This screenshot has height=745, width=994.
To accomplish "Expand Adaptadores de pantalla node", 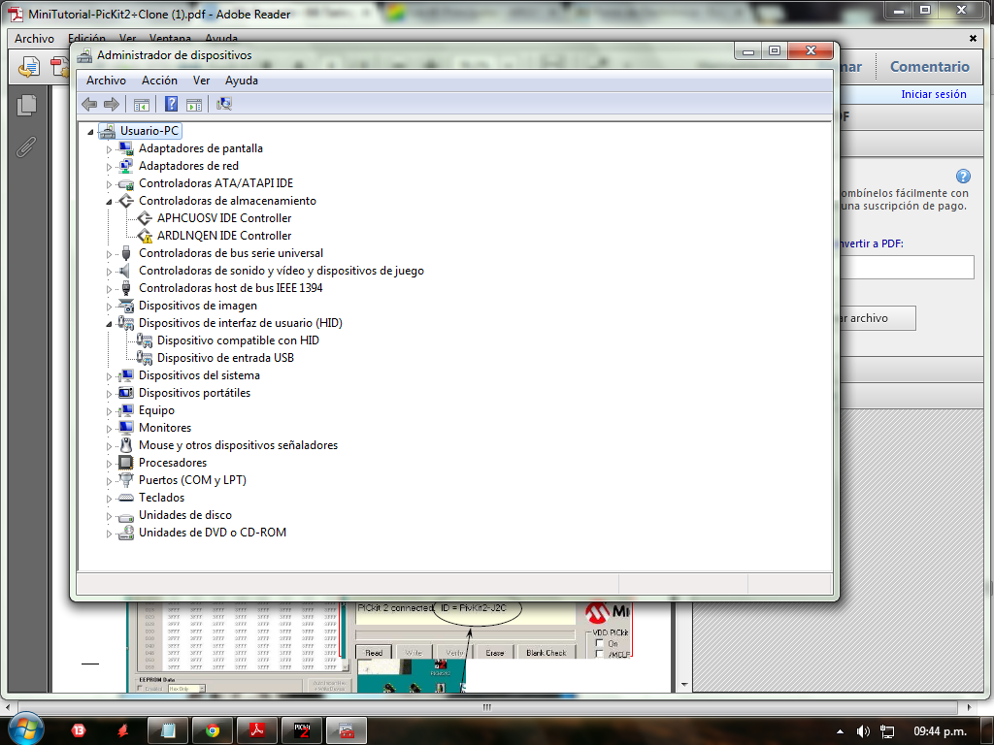I will [x=109, y=149].
